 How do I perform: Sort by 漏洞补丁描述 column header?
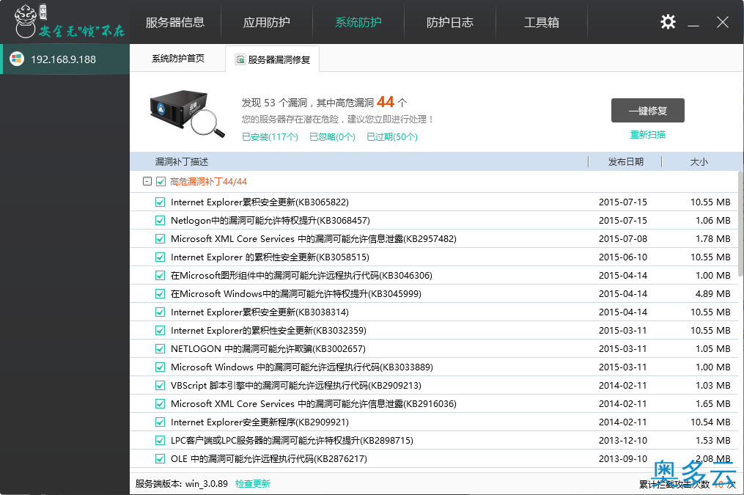coord(359,162)
